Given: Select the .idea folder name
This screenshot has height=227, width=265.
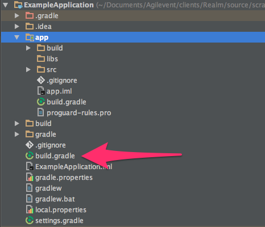Looking at the screenshot, I should click(43, 27).
